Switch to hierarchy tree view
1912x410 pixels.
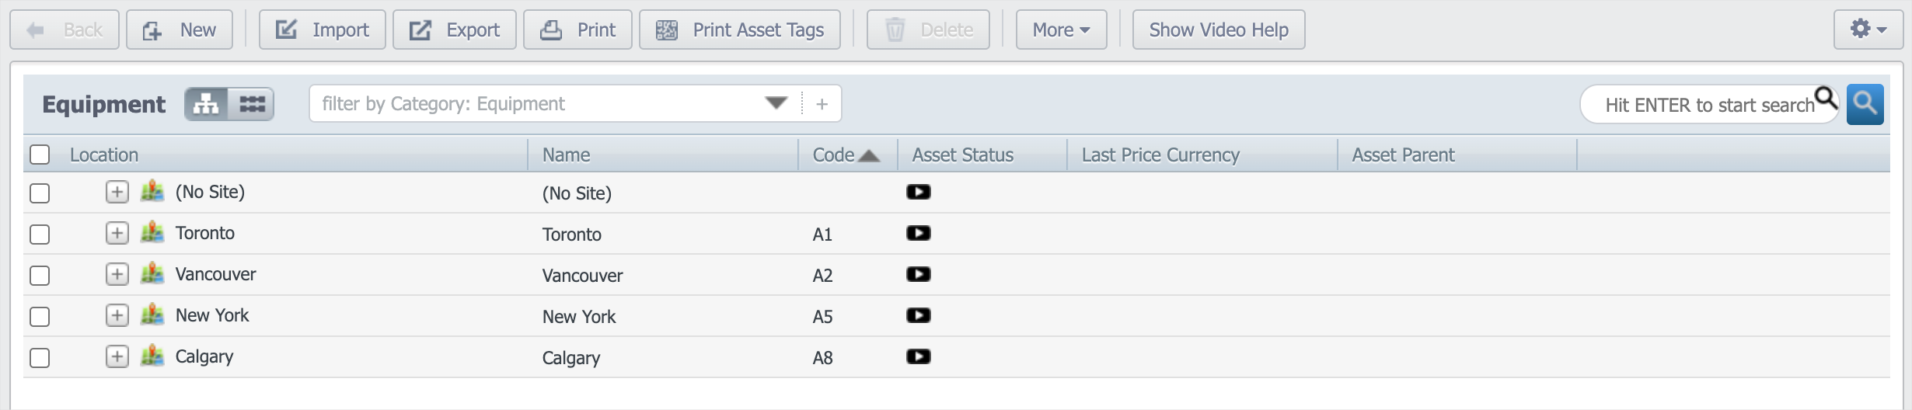pos(206,104)
